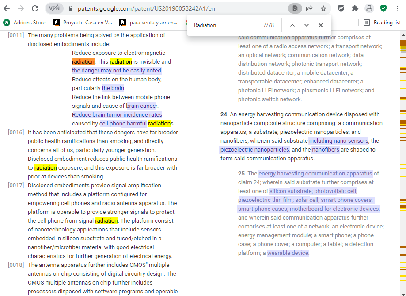
Task: Close the find bar
Action: pyautogui.click(x=321, y=25)
